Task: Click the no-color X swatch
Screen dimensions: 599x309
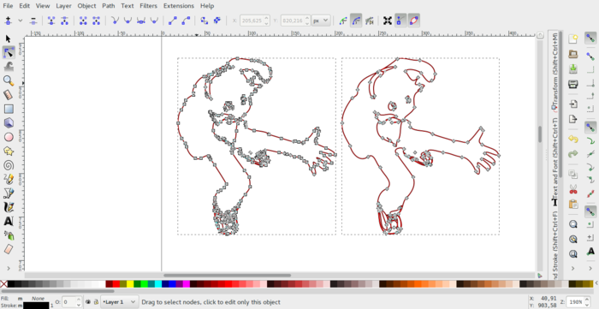Action: point(3,284)
